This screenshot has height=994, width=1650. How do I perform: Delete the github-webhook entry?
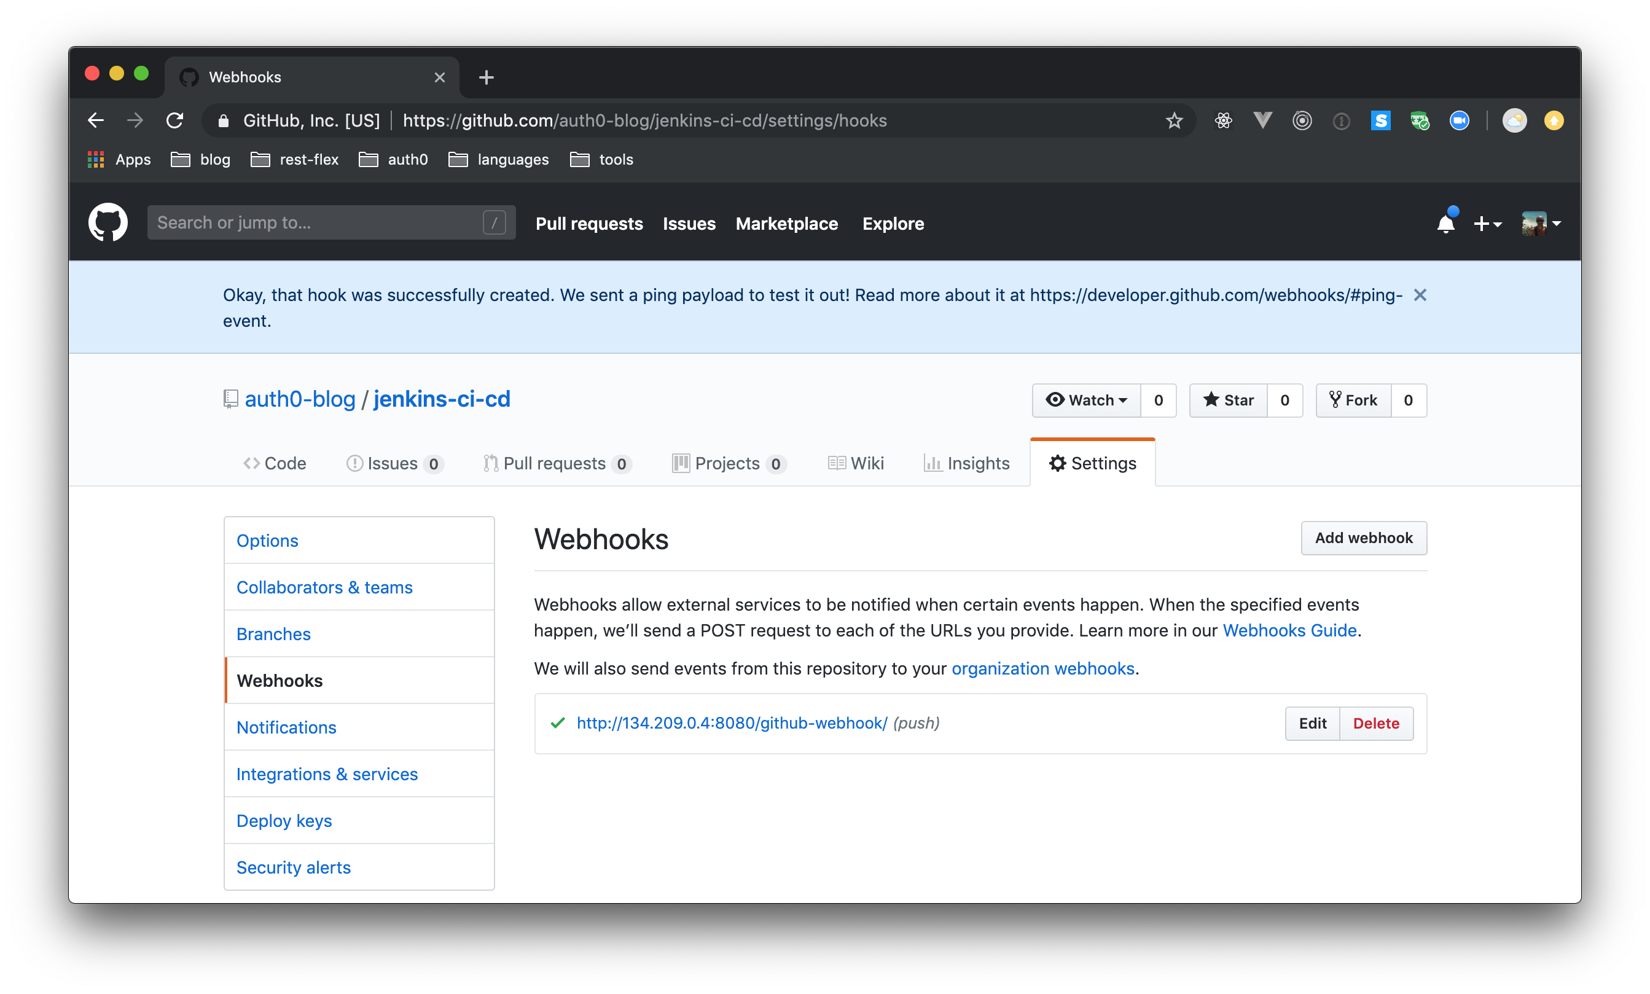click(1375, 724)
